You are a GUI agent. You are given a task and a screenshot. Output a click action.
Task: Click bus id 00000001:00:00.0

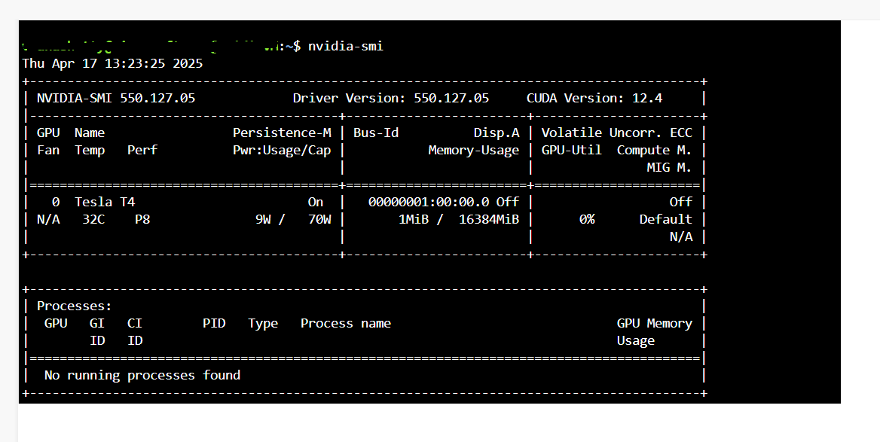tap(429, 202)
